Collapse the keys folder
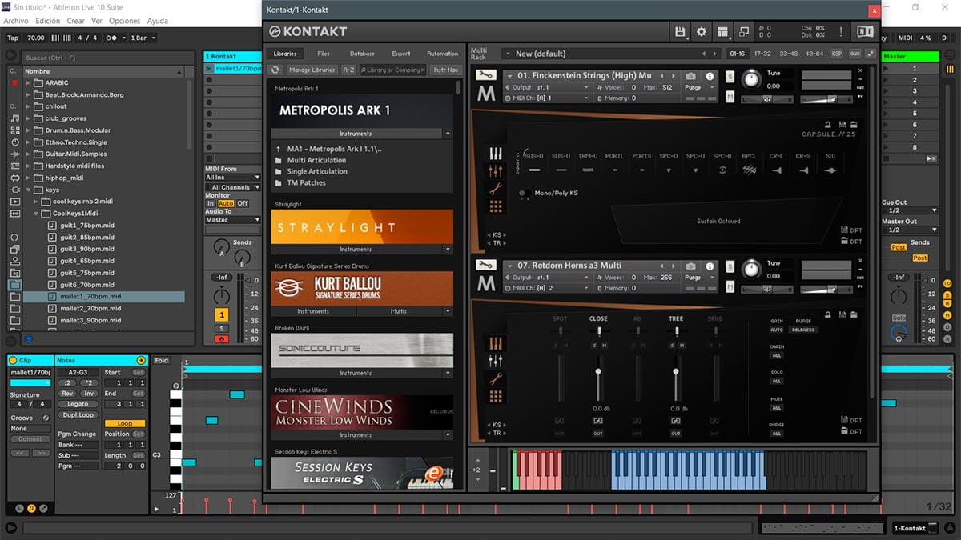This screenshot has width=961, height=540. (x=28, y=190)
